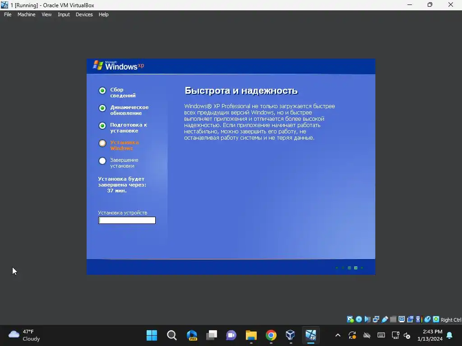The image size is (462, 346).
Task: Click the muted volume tray icon
Action: (x=407, y=335)
